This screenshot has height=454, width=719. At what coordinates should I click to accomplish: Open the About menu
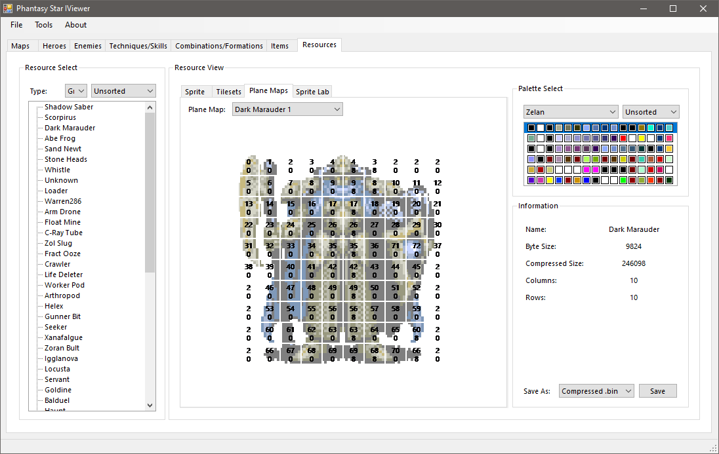(x=75, y=25)
